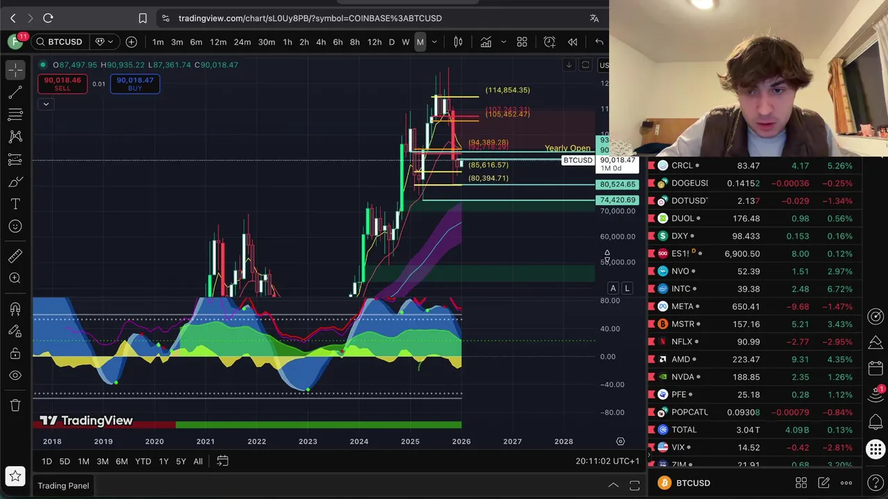Viewport: 888px width, 499px height.
Task: Select the META watchlist row
Action: (755, 306)
